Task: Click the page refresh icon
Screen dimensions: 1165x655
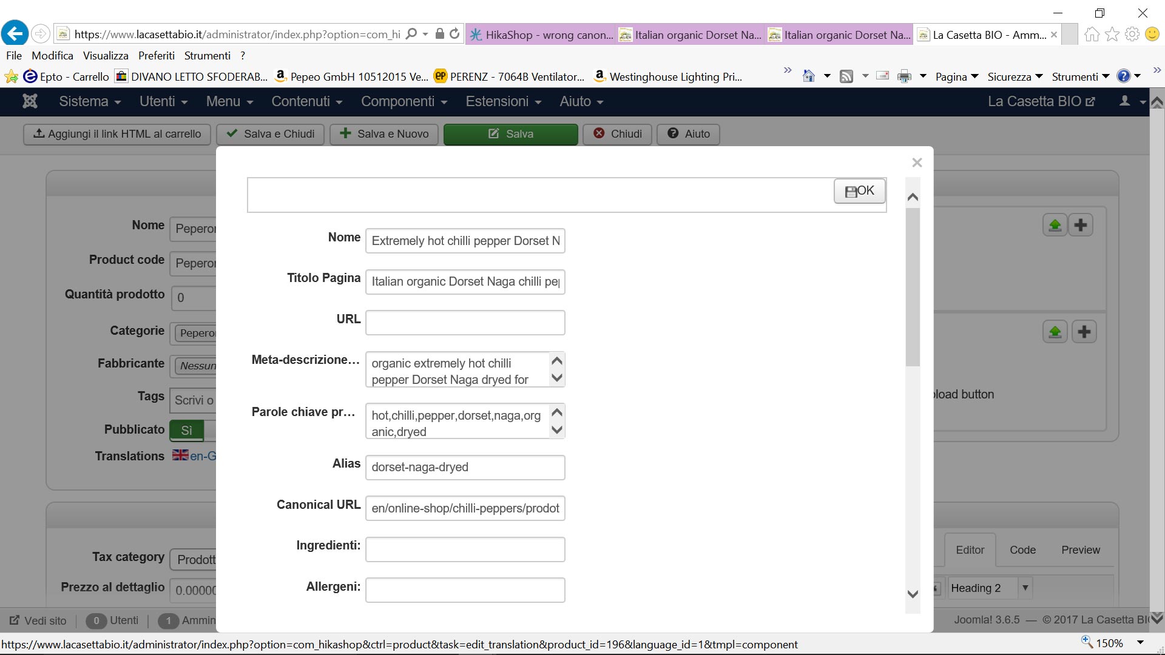Action: [454, 34]
